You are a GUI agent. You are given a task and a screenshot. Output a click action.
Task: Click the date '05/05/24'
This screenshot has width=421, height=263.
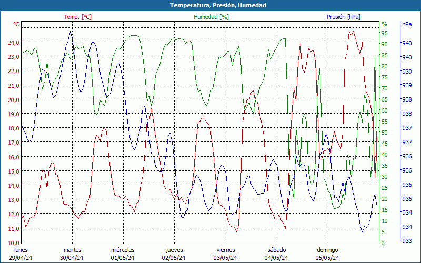click(327, 258)
